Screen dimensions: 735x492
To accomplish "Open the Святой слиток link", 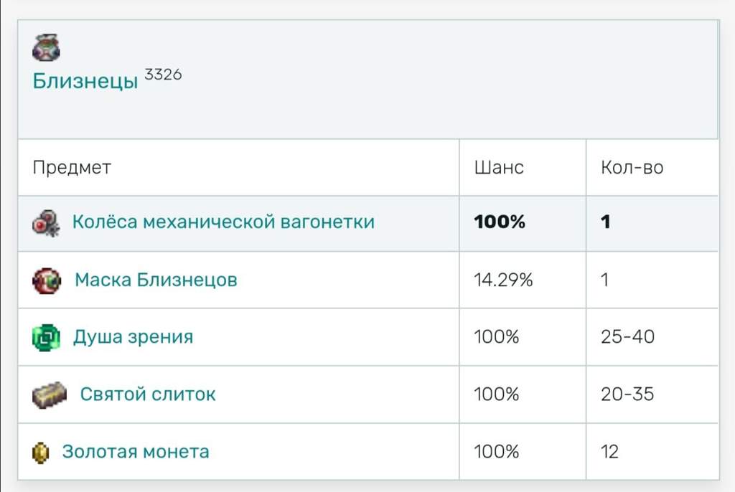I will pos(148,394).
